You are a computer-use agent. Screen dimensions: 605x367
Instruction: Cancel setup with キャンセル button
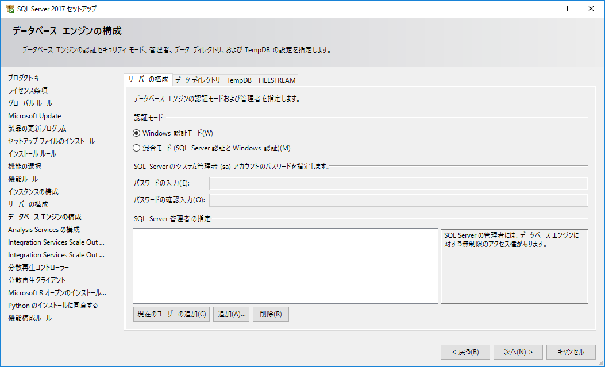coord(571,352)
